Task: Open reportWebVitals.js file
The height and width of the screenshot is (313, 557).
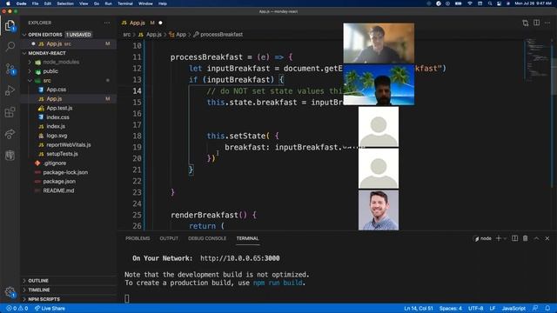Action: 68,145
